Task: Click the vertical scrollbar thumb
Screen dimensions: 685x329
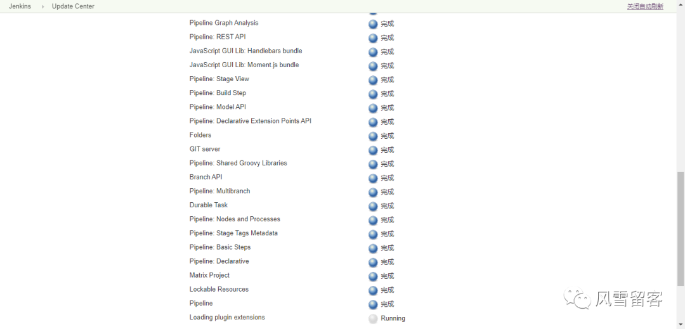Action: (x=681, y=228)
